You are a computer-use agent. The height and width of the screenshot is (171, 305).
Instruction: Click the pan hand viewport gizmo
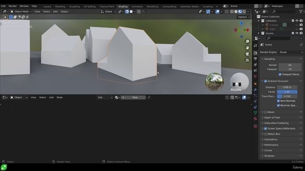247,47
